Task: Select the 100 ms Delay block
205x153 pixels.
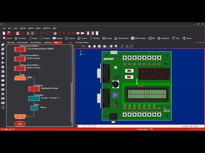Action: coord(34,108)
